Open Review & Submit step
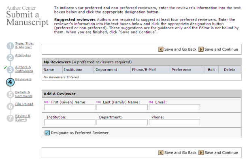Viewport: 247px width, 167px height. click(23, 118)
